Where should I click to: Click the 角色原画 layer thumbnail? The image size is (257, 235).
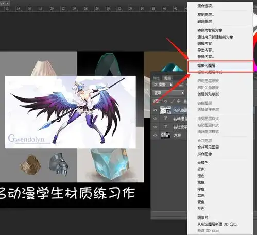pyautogui.click(x=165, y=110)
